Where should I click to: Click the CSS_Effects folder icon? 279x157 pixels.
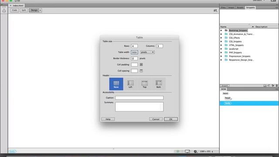click(x=226, y=38)
